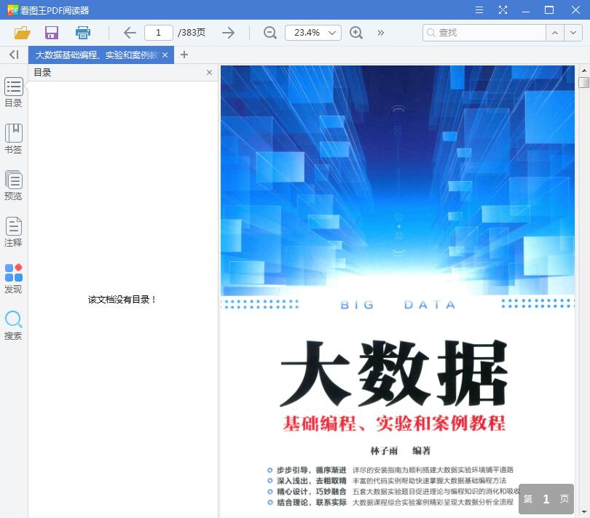The image size is (590, 518).
Task: Click the 查找 search field
Action: tap(484, 33)
